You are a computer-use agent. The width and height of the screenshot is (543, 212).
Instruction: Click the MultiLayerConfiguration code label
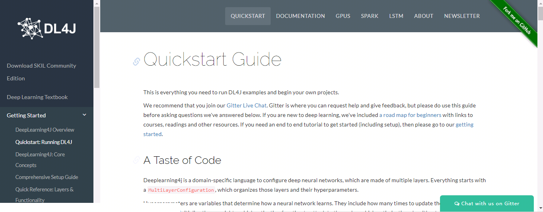(181, 190)
